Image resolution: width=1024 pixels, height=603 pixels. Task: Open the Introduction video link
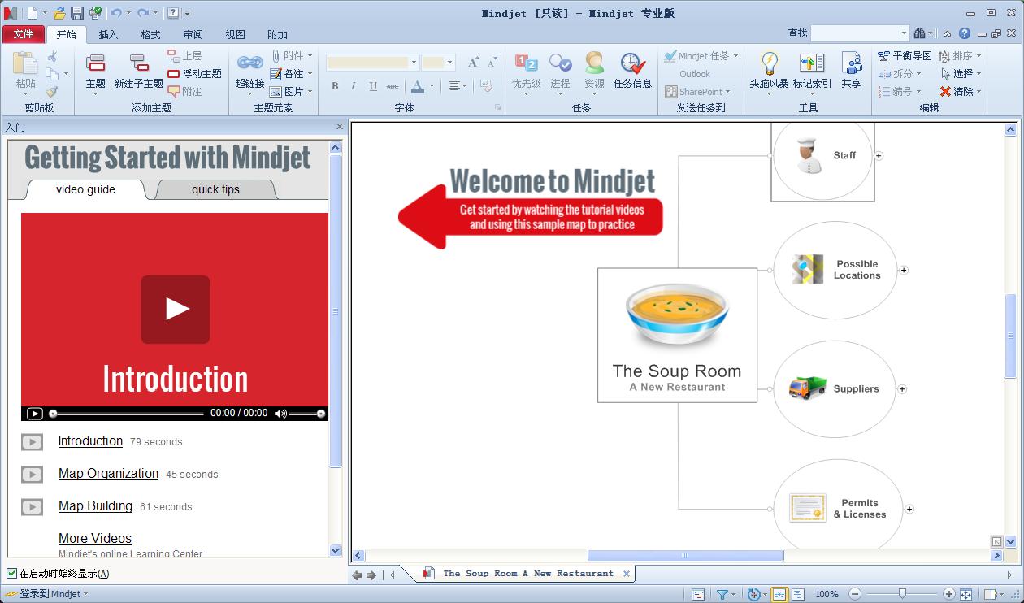(90, 441)
